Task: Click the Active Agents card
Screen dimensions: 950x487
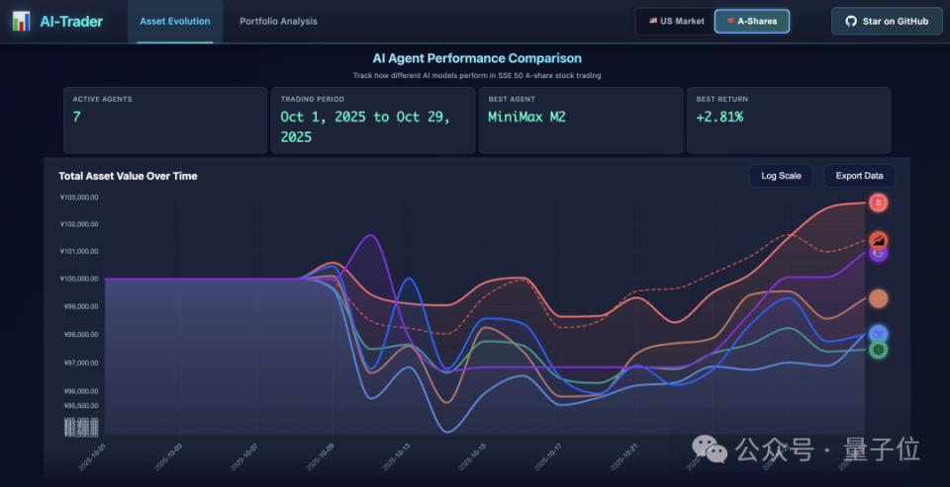Action: (x=165, y=121)
